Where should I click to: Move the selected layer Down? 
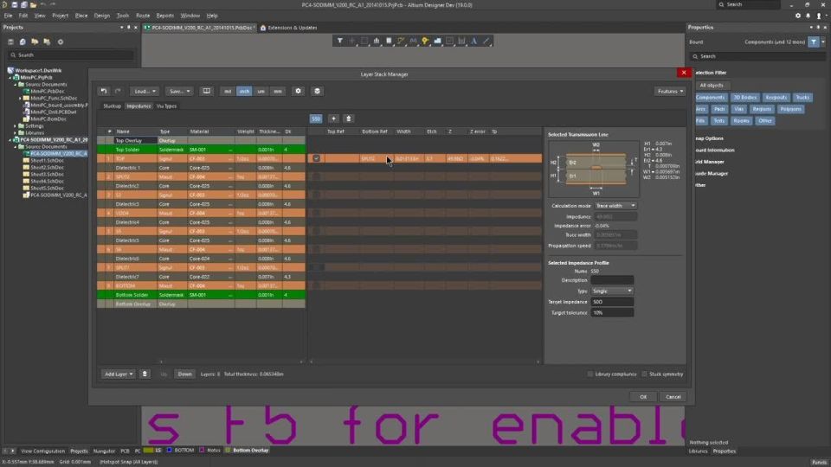184,374
